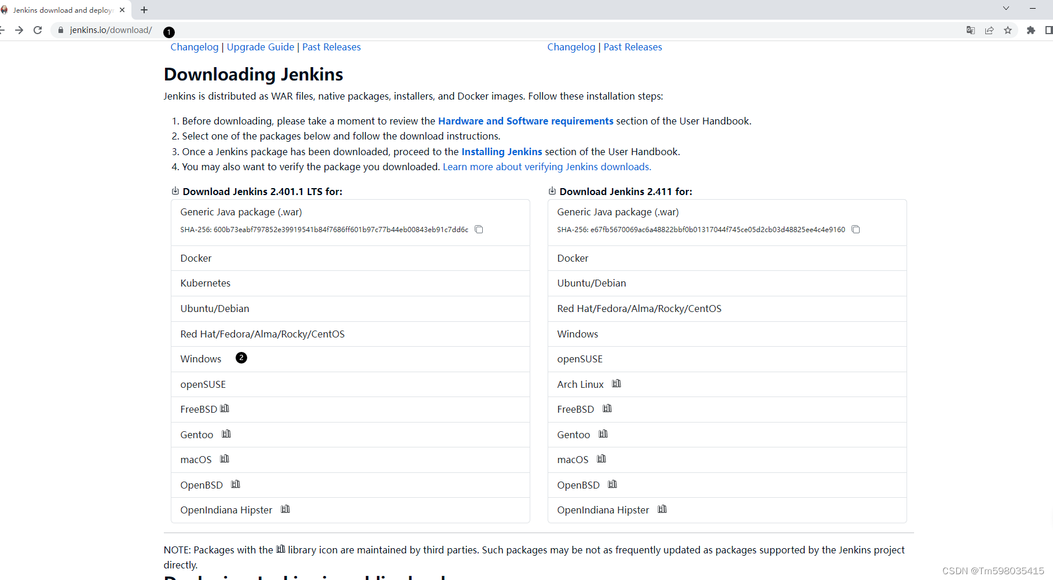Screen dimensions: 1053x580
Task: Open the weekly Changelog link
Action: pos(571,47)
